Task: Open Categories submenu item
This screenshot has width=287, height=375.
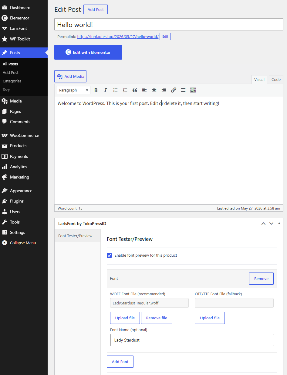Action: pos(12,81)
